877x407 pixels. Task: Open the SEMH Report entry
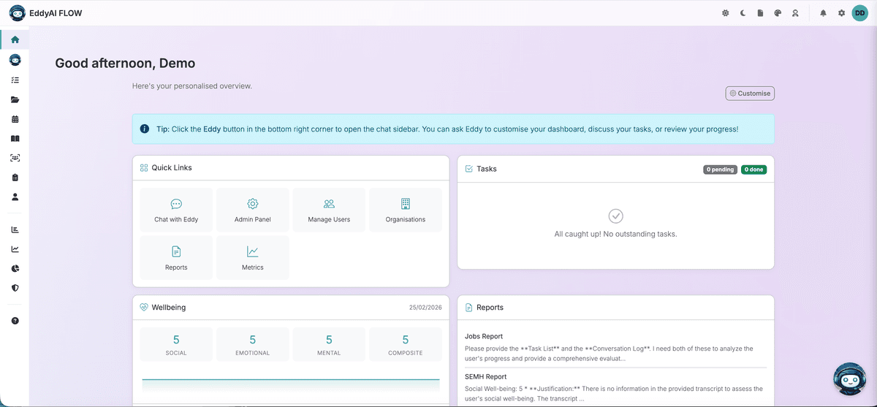[615, 387]
